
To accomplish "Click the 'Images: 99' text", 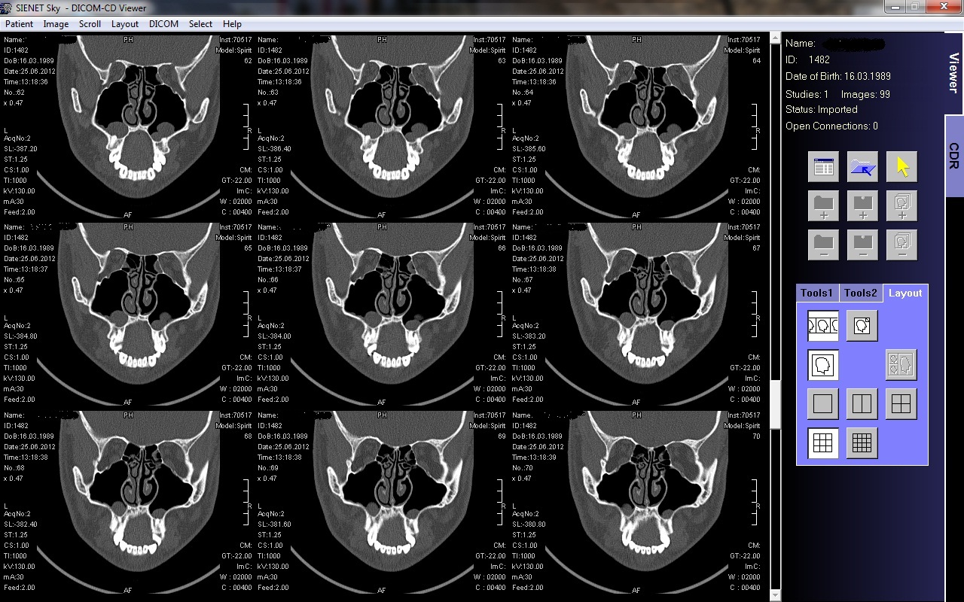I will point(866,94).
